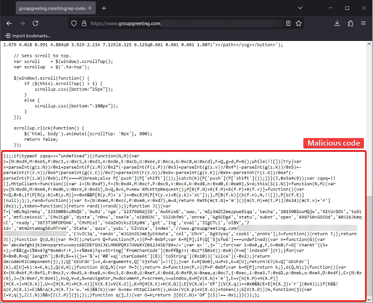Screen dimensions: 373x303
Task: Click scrollbar down arrow
Action: pos(369,299)
